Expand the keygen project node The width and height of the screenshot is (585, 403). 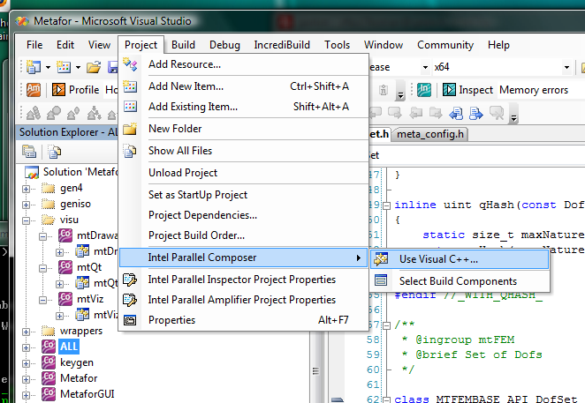tap(26, 363)
